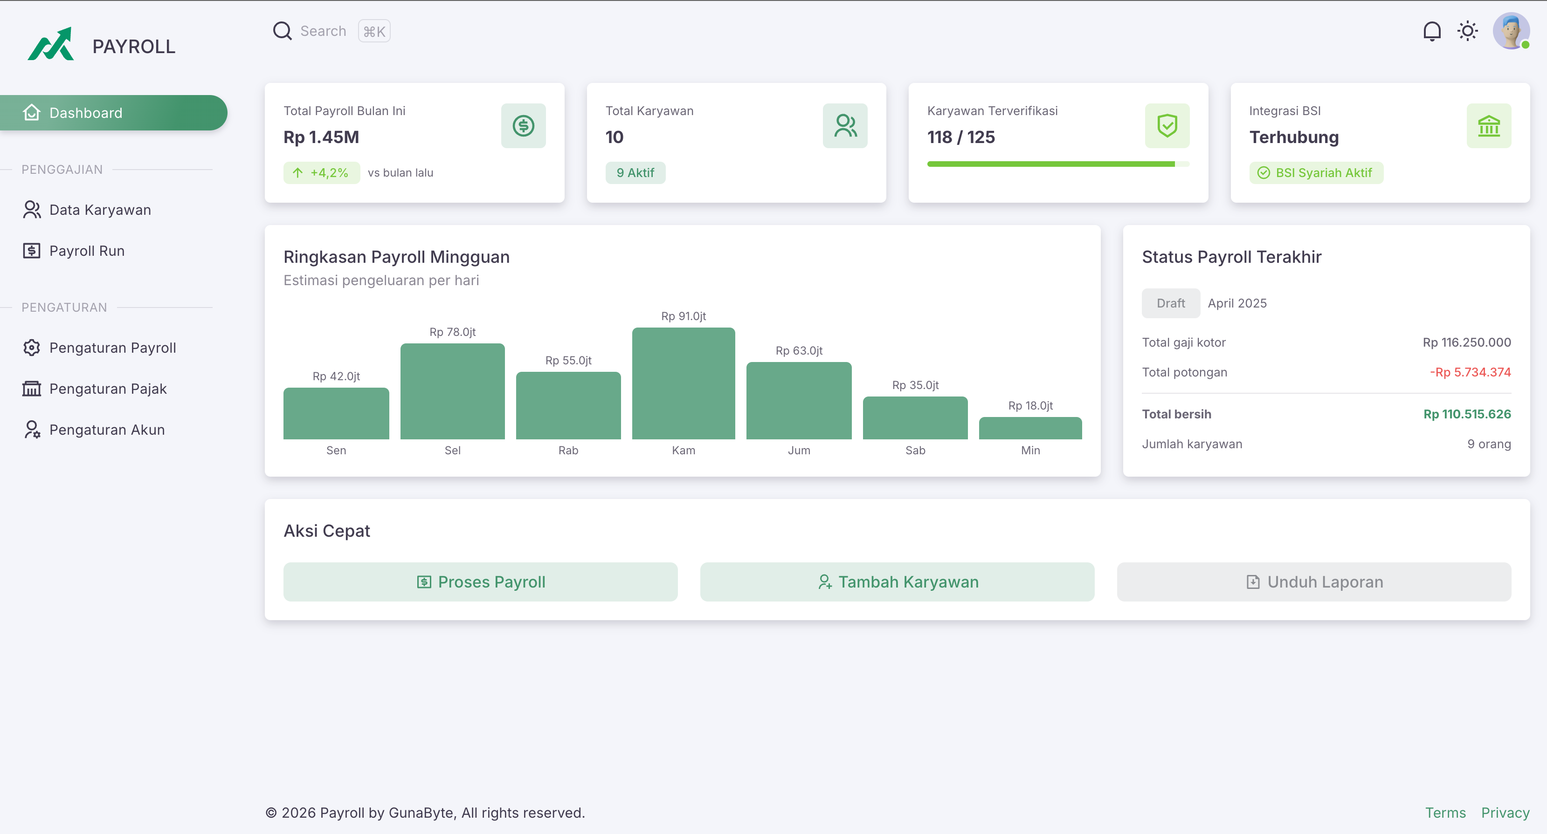Open Dashboard menu item
The image size is (1547, 834).
(x=113, y=113)
